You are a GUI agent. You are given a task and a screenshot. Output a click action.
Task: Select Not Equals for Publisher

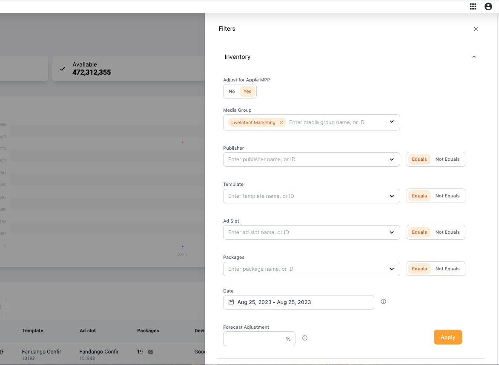(x=447, y=159)
